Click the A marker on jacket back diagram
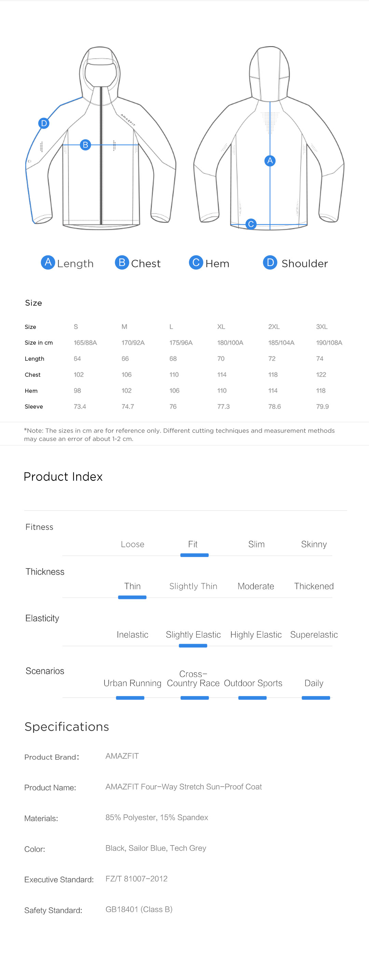Screen dimensions: 369x960 (270, 161)
